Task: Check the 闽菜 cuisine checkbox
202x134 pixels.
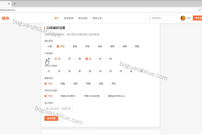Action: tap(108, 46)
